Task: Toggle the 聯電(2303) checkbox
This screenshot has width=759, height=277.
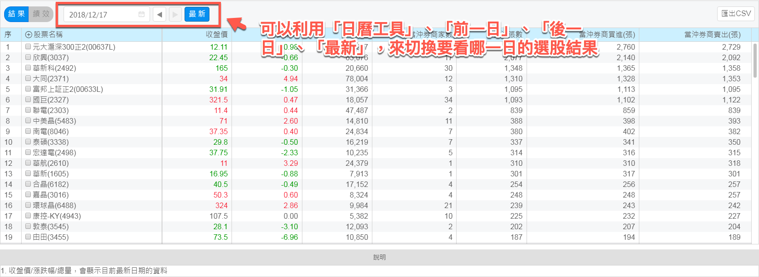Action: click(x=28, y=110)
